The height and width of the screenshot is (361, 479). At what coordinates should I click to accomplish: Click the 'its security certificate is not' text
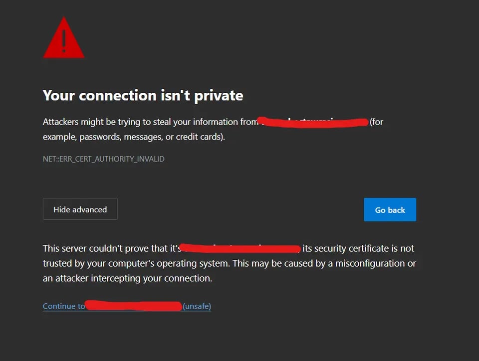coord(358,248)
